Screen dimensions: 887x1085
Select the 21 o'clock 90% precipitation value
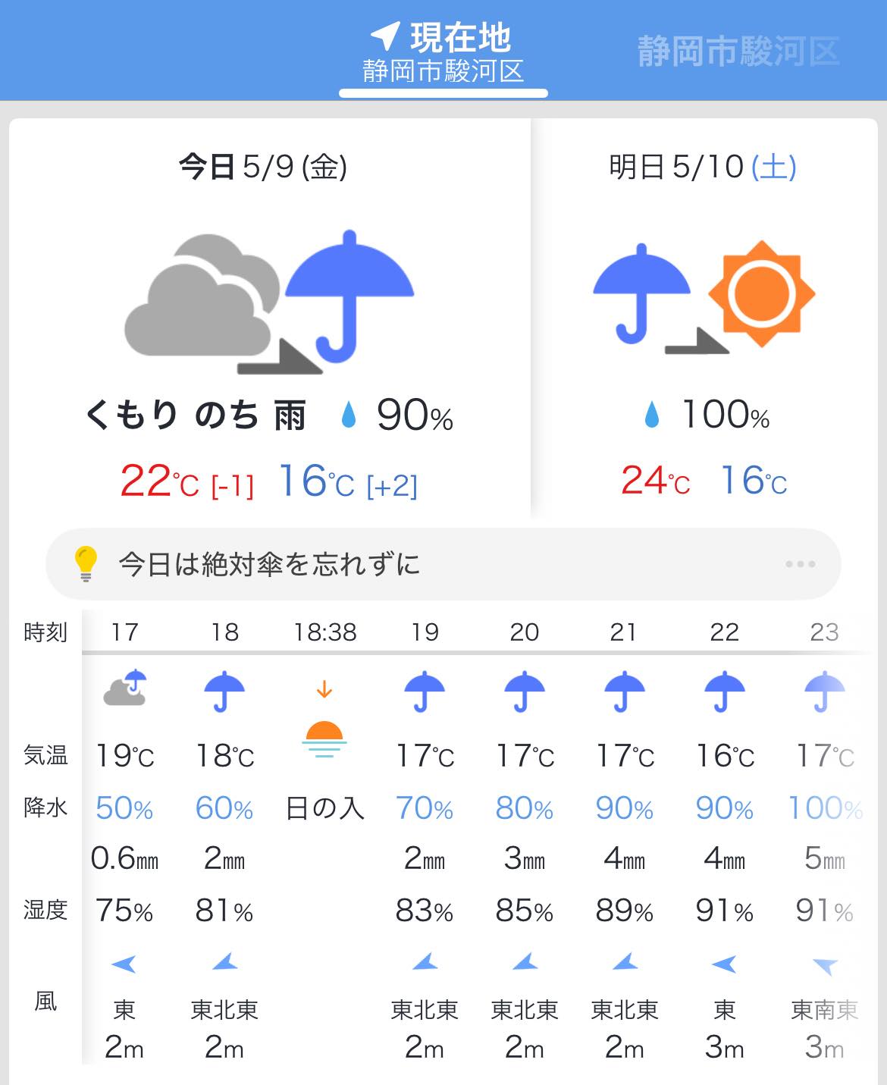point(624,809)
